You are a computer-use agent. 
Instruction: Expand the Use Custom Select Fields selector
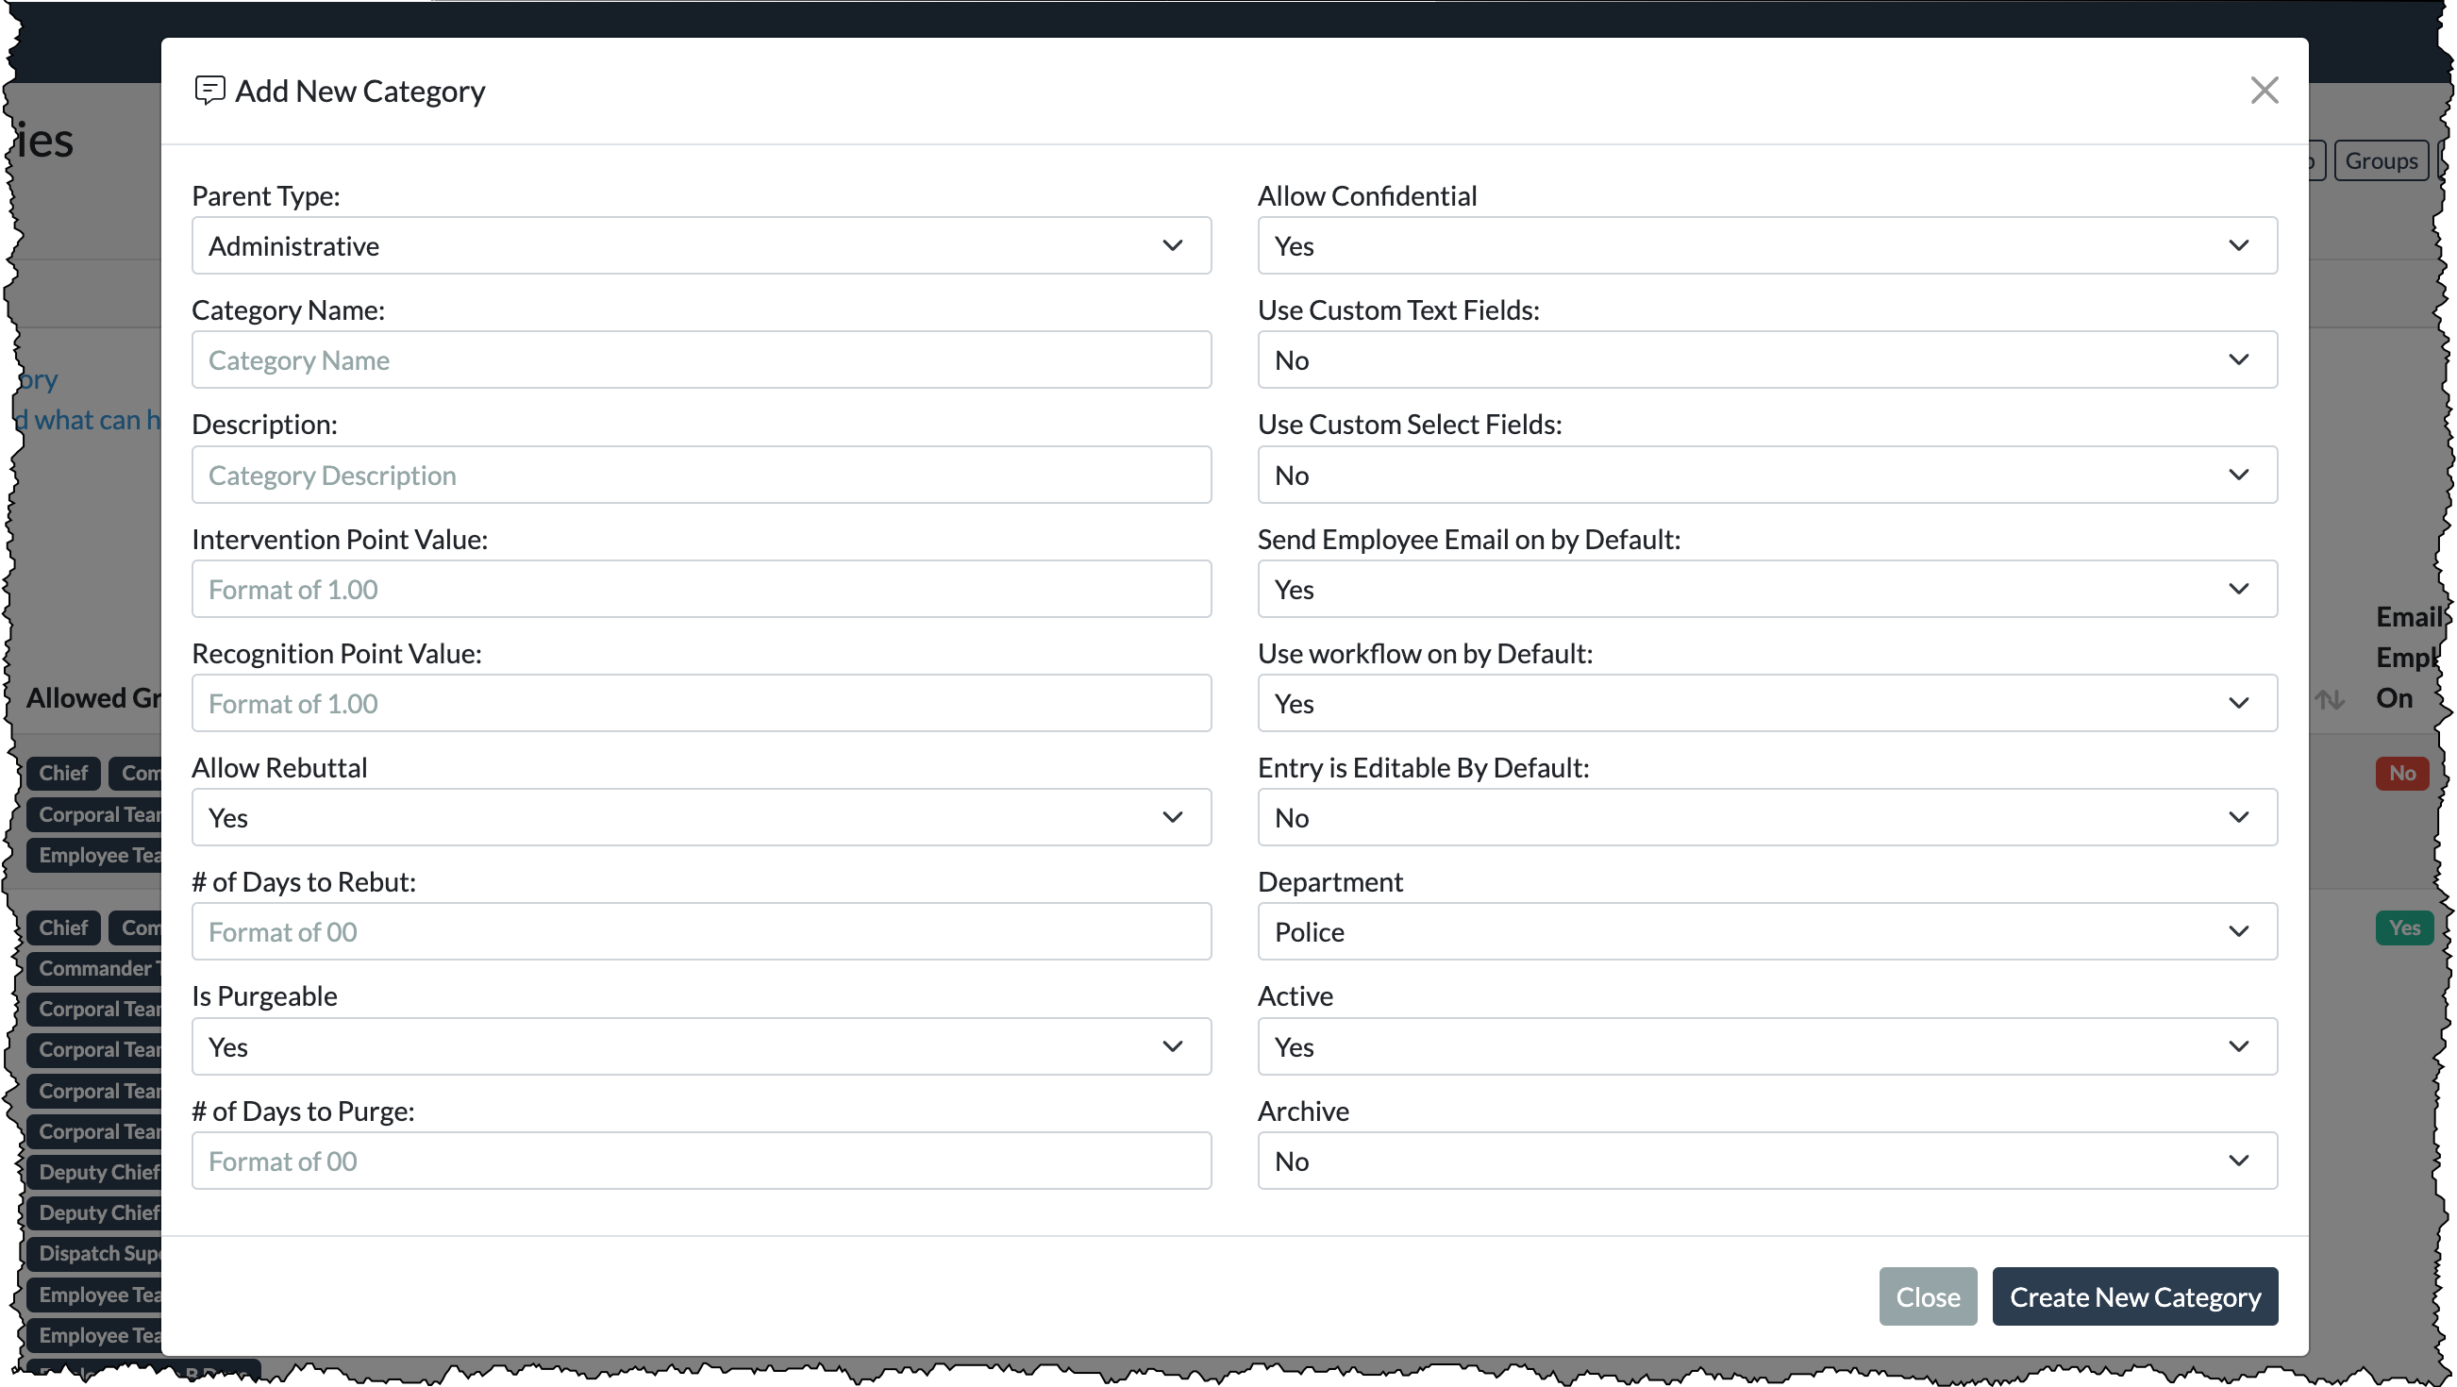[1767, 474]
